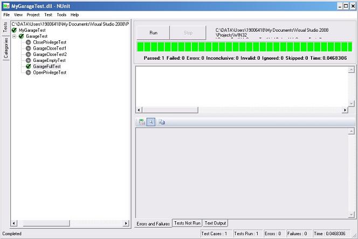Click the gray status icon beside GarageCloseTest1
358x239 pixels.
click(29, 48)
